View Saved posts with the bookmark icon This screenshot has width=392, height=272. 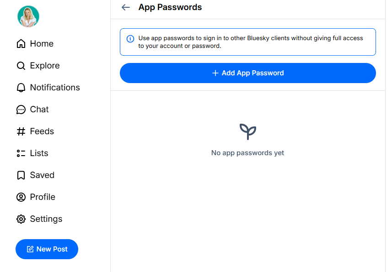tap(21, 175)
